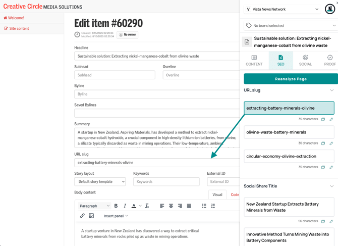Center align body text
Viewport: 338px width, 246px height.
171,206
